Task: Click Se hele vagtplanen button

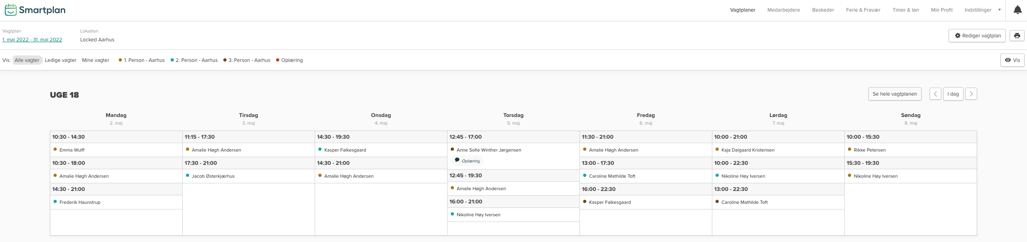Action: (x=895, y=94)
